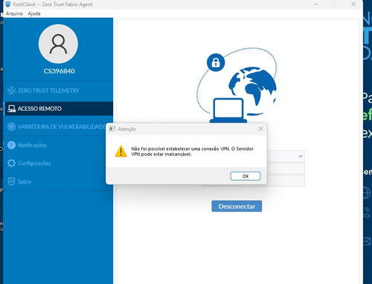Click the username CS396840
372x284 pixels.
[x=60, y=71]
